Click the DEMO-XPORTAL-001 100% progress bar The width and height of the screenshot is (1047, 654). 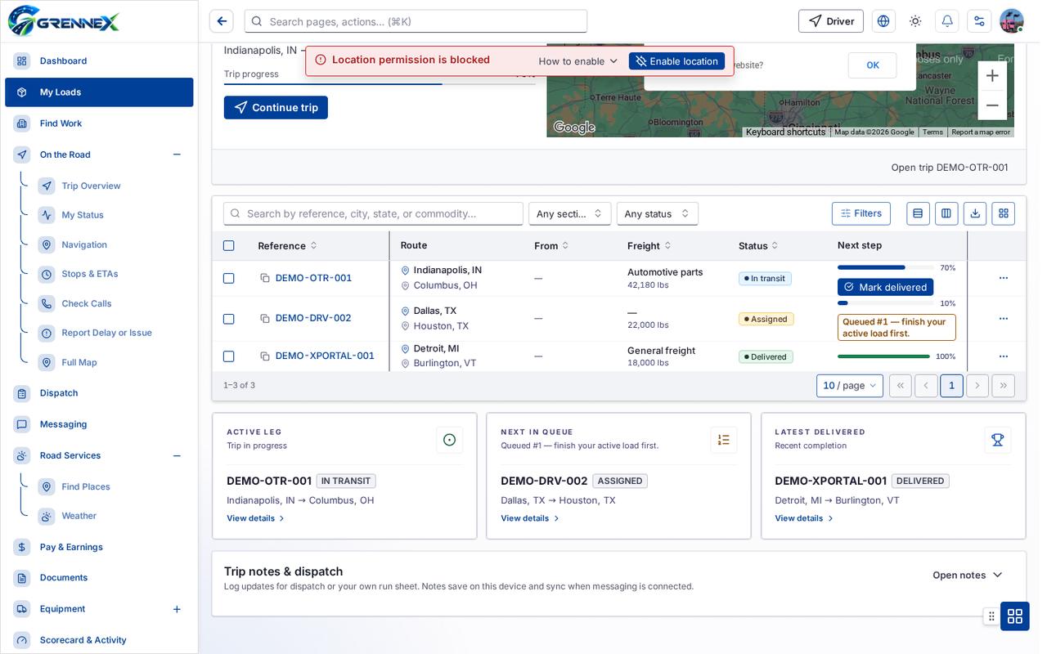883,356
